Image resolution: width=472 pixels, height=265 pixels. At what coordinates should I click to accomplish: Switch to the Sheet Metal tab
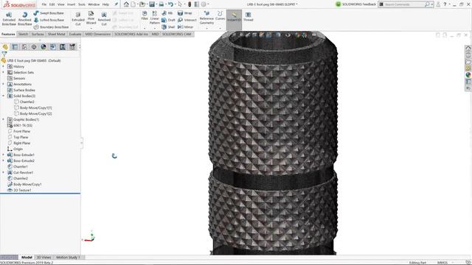tap(56, 35)
